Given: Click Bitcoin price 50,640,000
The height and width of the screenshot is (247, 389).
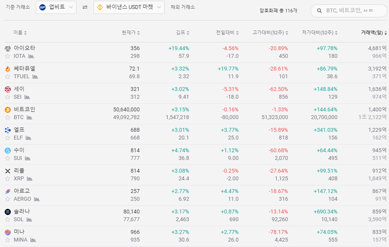Looking at the screenshot, I should tap(127, 110).
